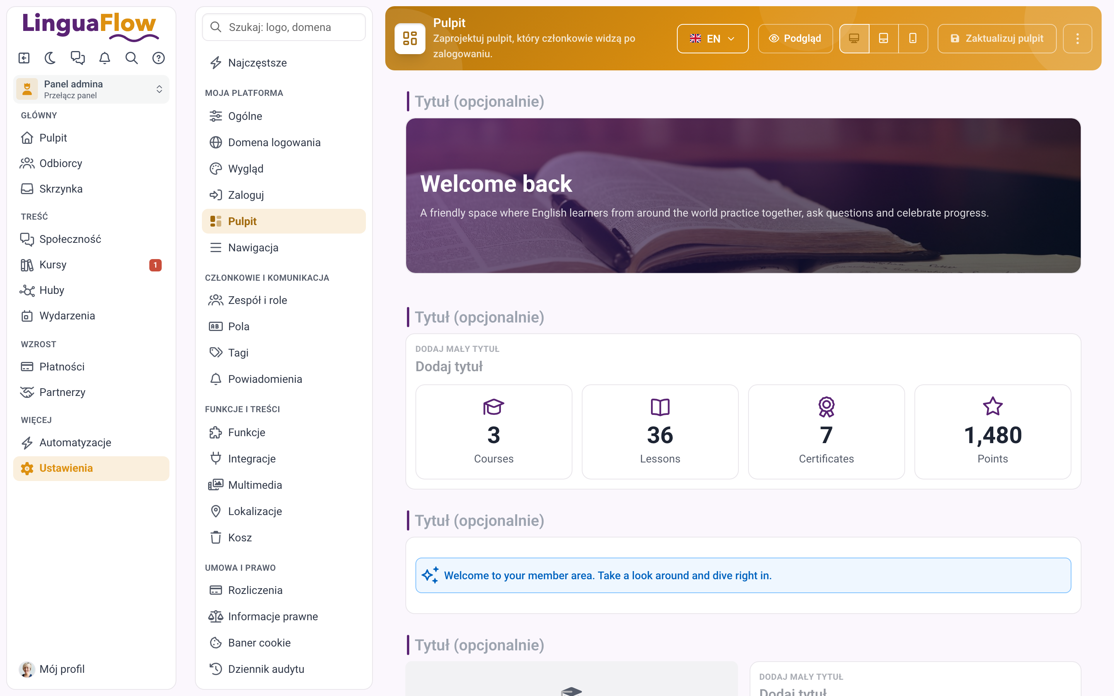
Task: Open Społeczność in sidebar
Action: [x=91, y=239]
